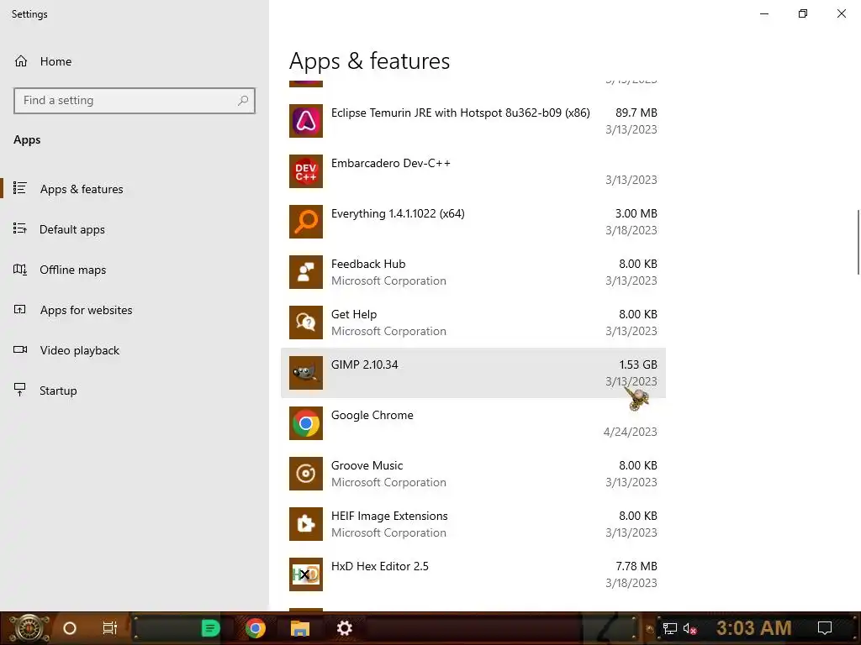Select the Embarcadero Dev-C++ entry
This screenshot has height=645, width=861.
pyautogui.click(x=473, y=171)
